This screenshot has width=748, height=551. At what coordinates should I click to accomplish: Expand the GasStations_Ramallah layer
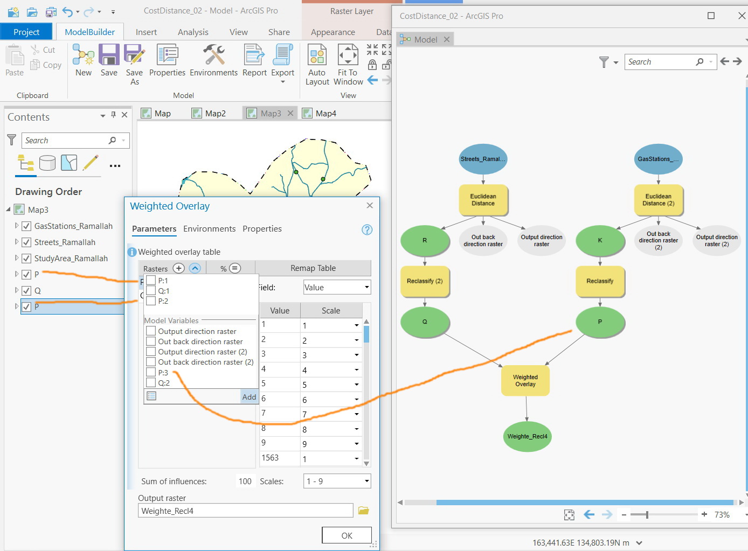point(16,226)
